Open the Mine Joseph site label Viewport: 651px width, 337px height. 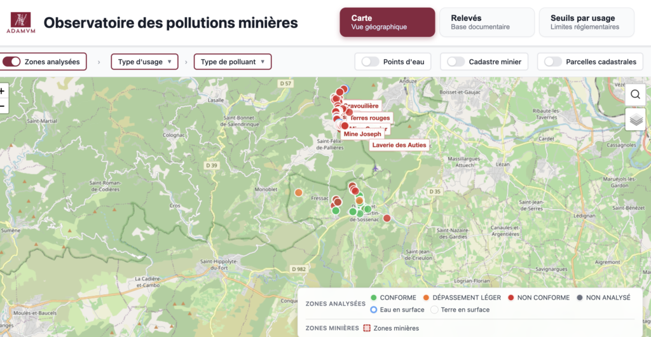[362, 134]
